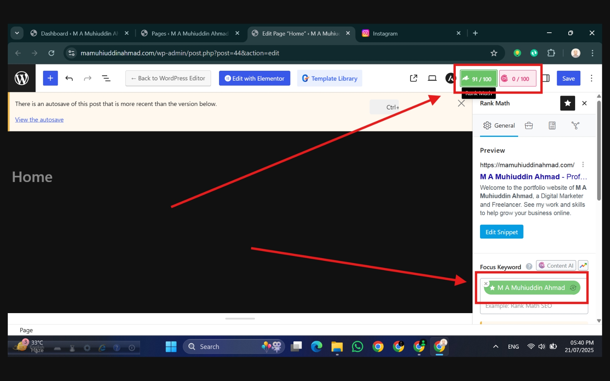Click the taskbar Search box
Viewport: 610px width, 381px height.
click(234, 347)
